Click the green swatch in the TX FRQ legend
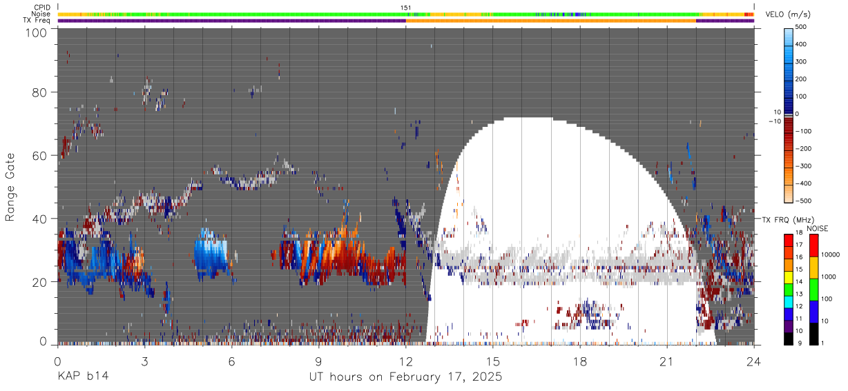The image size is (848, 391). pyautogui.click(x=789, y=290)
